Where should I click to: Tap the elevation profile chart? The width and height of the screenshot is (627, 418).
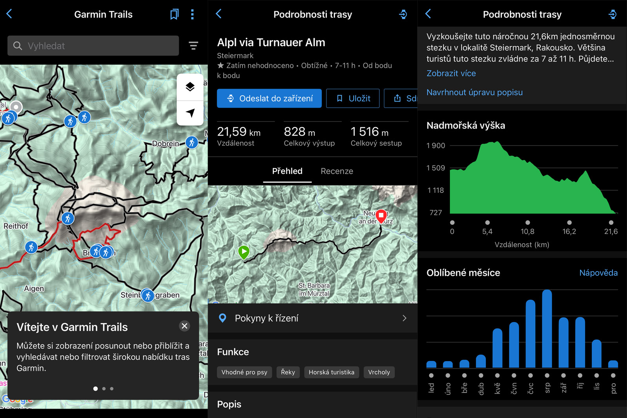pos(534,177)
